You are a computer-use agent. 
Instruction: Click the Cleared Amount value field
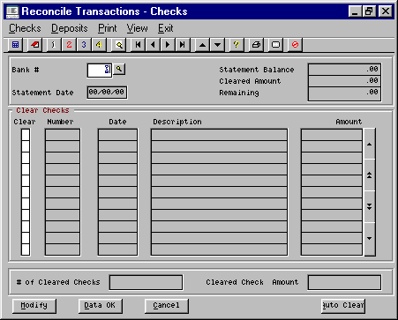pos(344,81)
